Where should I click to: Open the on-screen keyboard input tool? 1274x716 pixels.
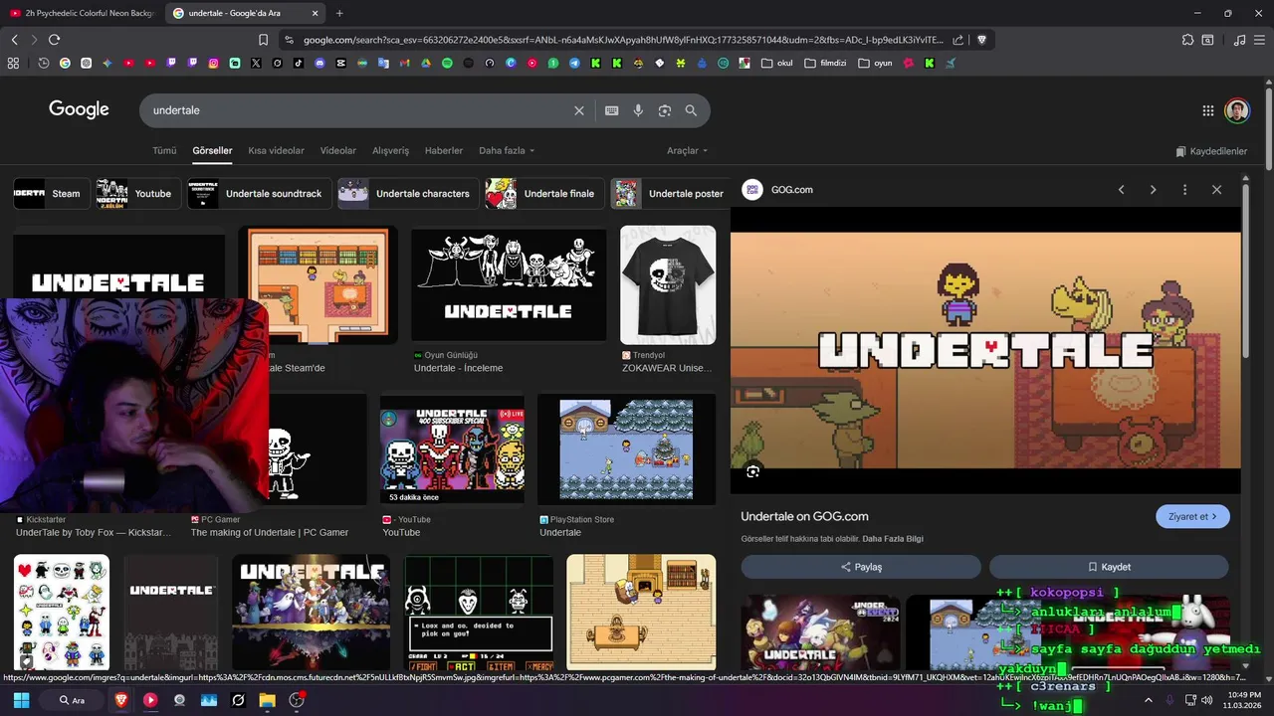[x=612, y=110]
